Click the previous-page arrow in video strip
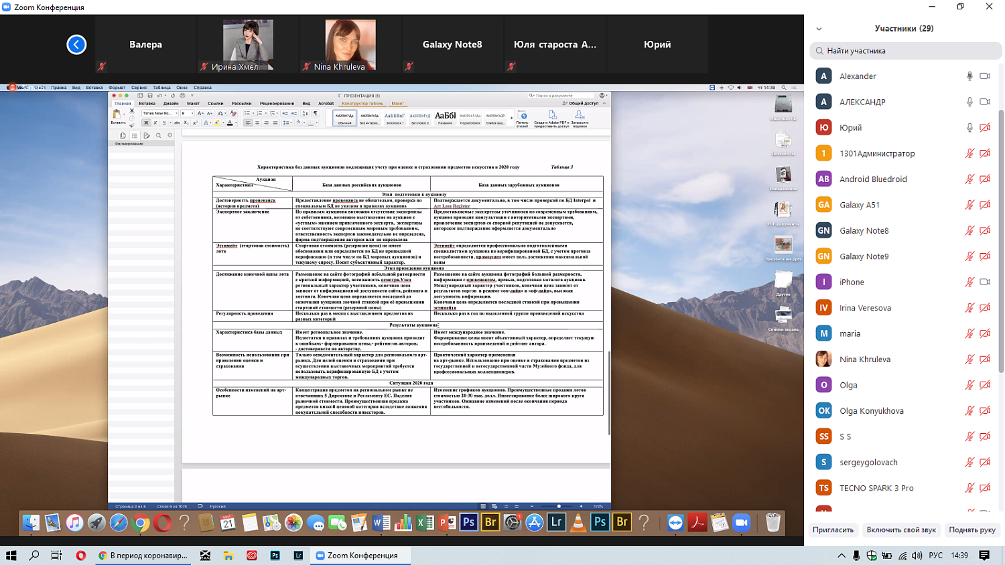The width and height of the screenshot is (1005, 565). (76, 45)
